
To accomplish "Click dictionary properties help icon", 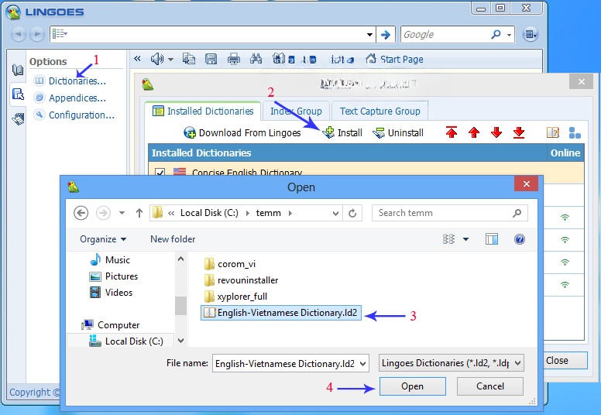I will click(x=553, y=132).
